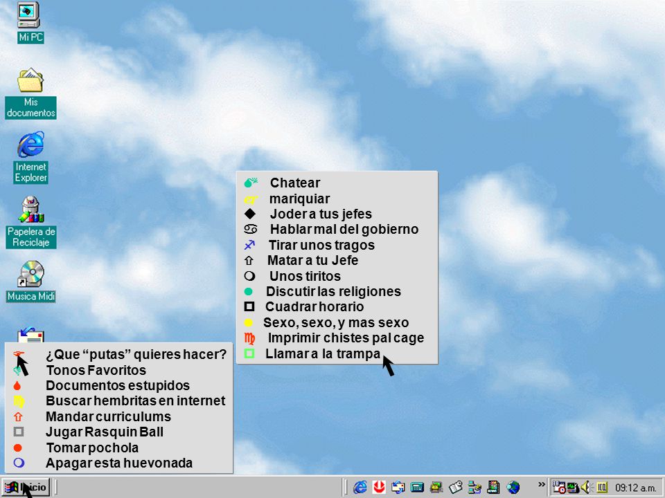Expand the hidden quick launch items chevron
This screenshot has height=498, width=665.
(541, 484)
